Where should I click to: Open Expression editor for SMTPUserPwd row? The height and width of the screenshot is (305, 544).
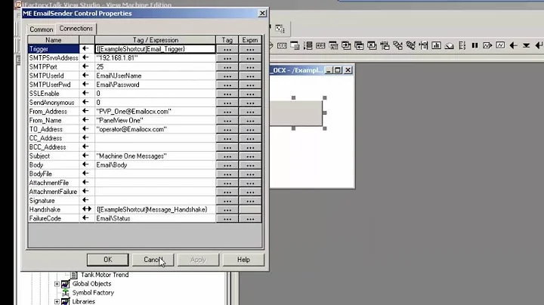250,85
